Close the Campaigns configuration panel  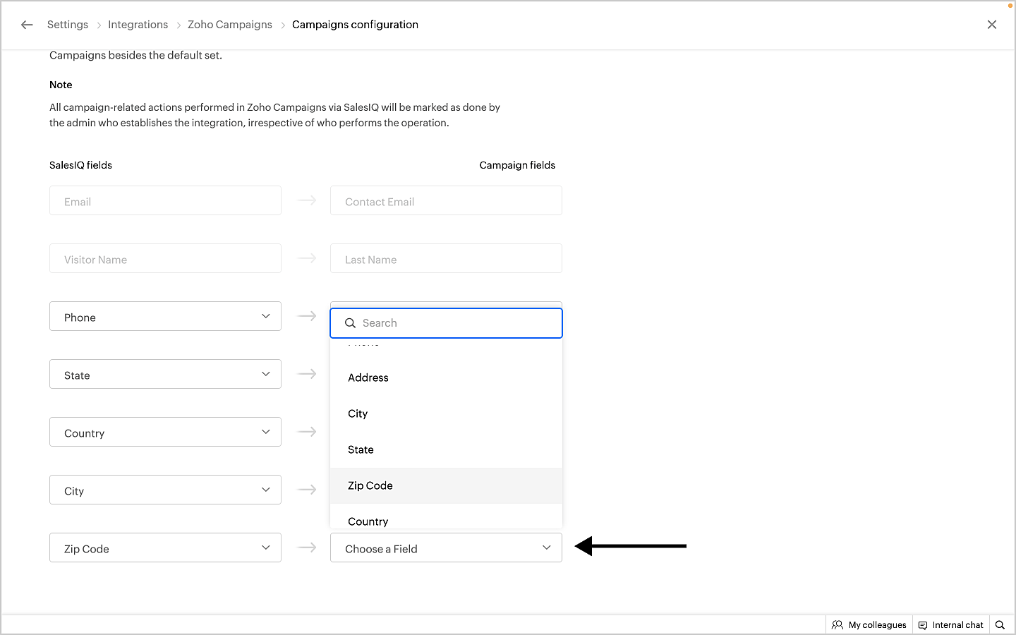point(992,25)
